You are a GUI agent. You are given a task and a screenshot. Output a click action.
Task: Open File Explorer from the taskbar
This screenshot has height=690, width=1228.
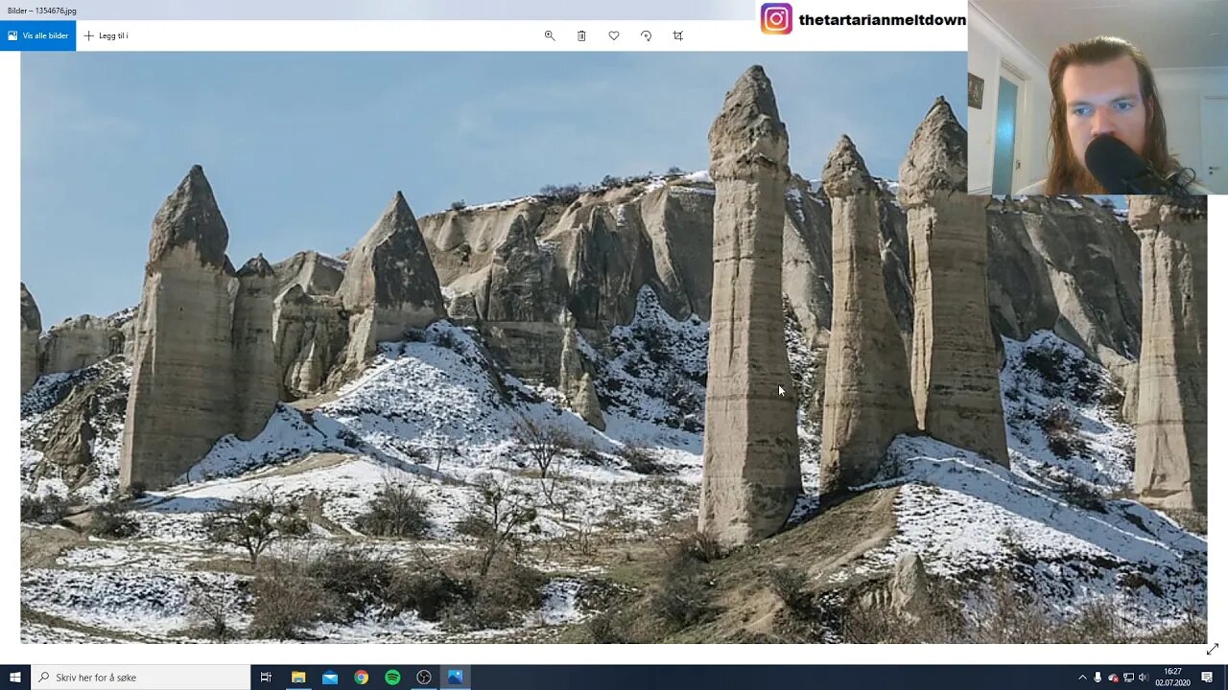pos(298,677)
